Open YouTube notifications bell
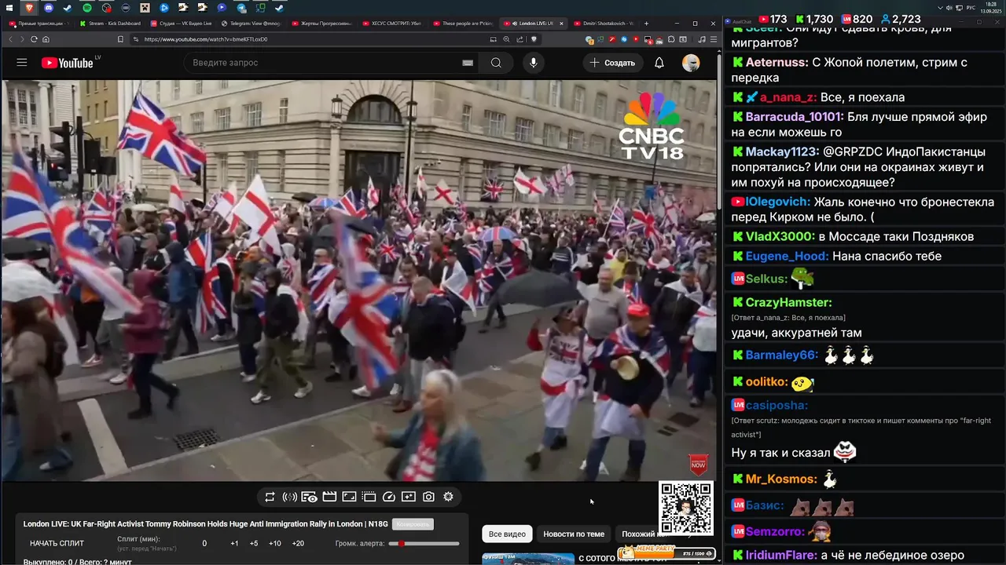1006x565 pixels. (x=659, y=63)
